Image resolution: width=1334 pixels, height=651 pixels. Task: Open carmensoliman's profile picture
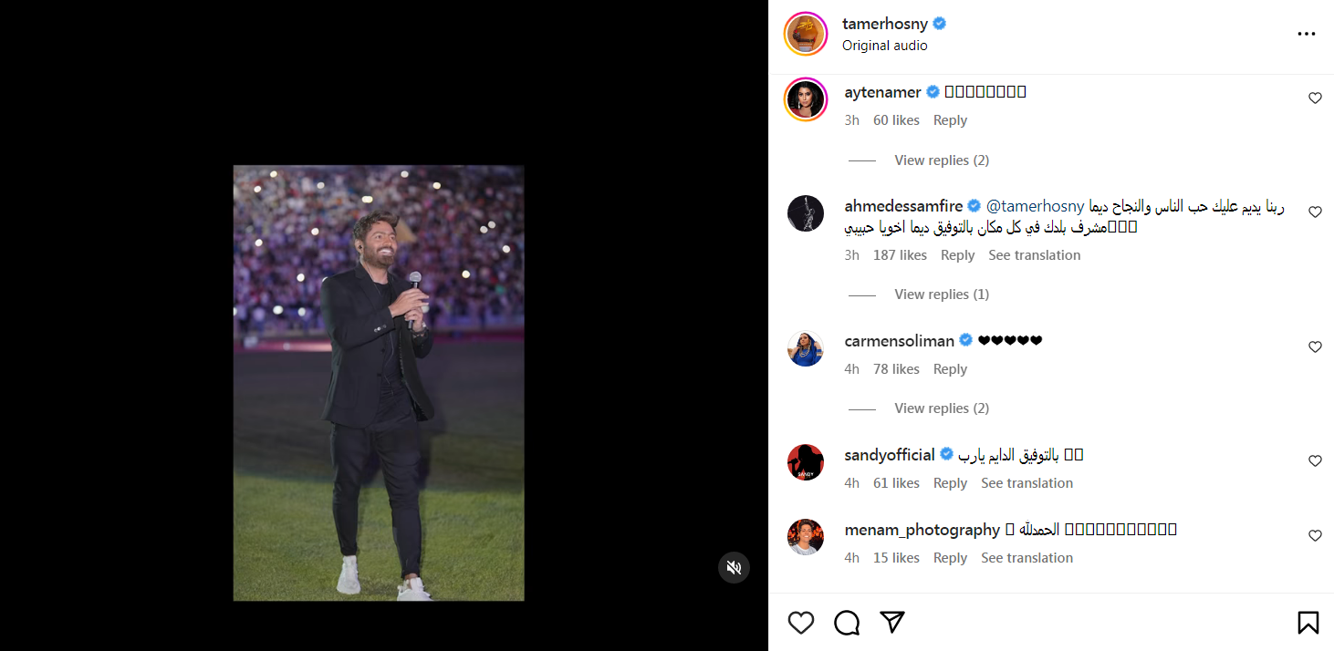click(x=805, y=348)
